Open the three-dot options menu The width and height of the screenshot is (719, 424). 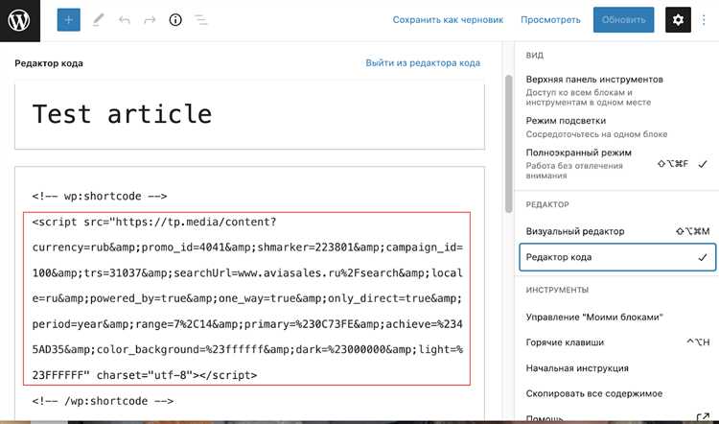[x=704, y=20]
